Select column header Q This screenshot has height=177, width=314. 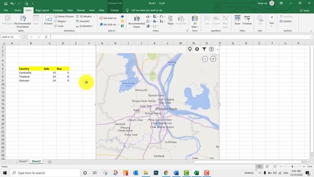coord(233,43)
